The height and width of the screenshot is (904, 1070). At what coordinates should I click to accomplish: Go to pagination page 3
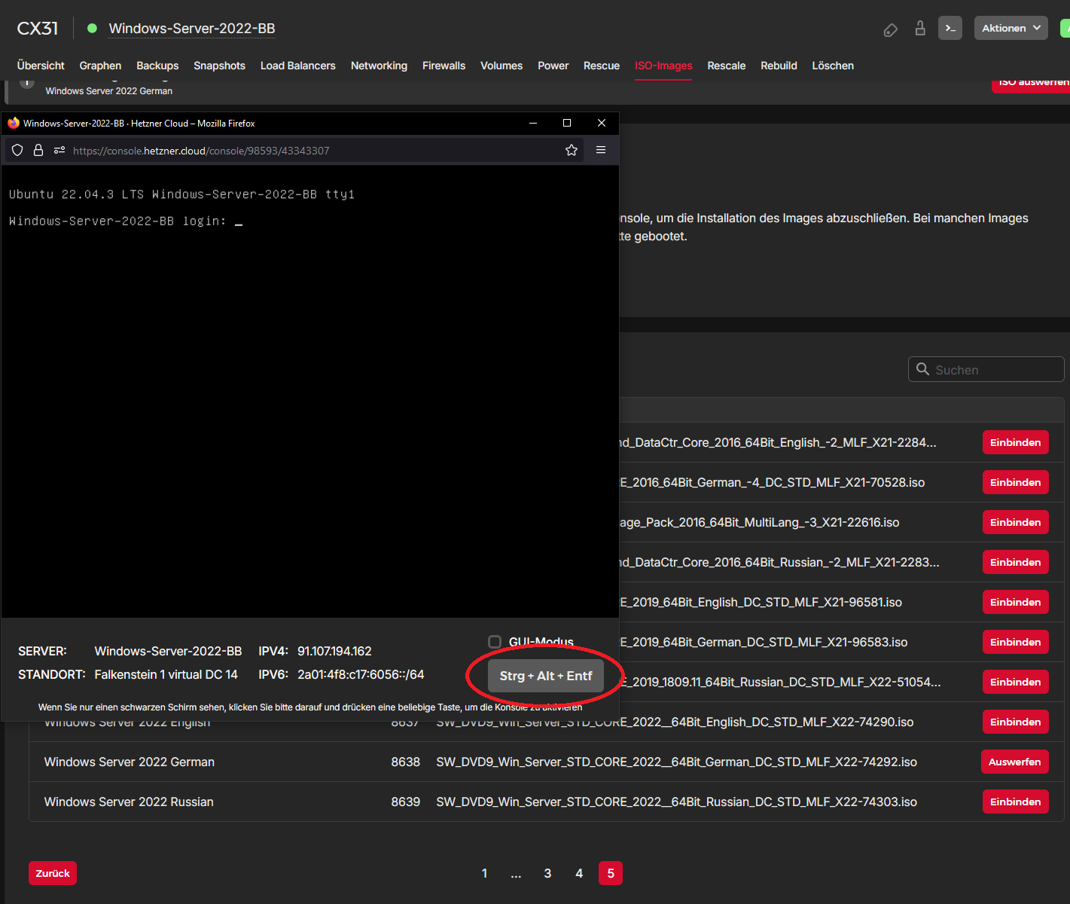pyautogui.click(x=547, y=873)
